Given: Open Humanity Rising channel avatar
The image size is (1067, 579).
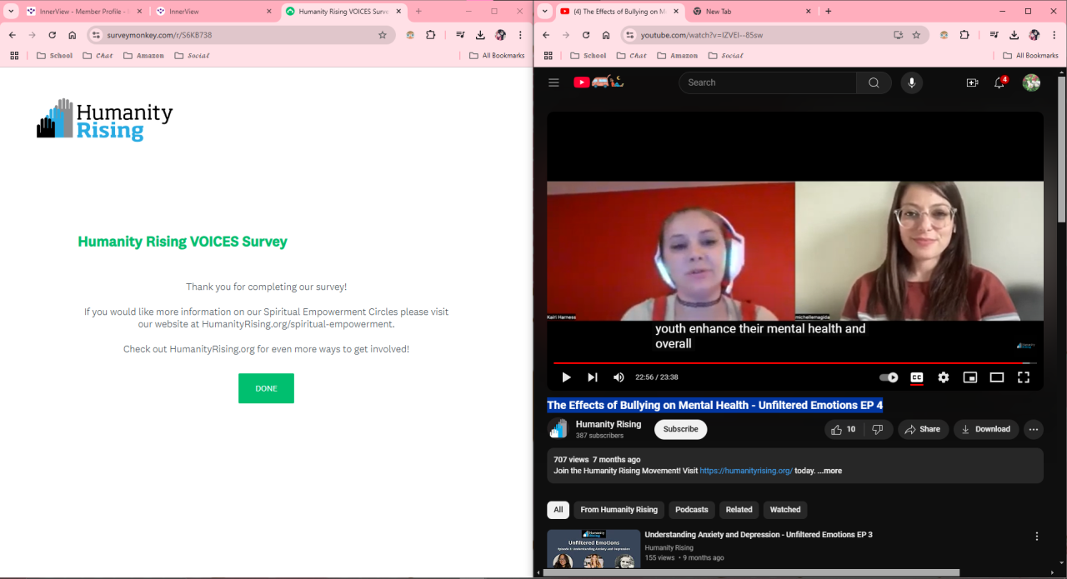Looking at the screenshot, I should [x=558, y=429].
